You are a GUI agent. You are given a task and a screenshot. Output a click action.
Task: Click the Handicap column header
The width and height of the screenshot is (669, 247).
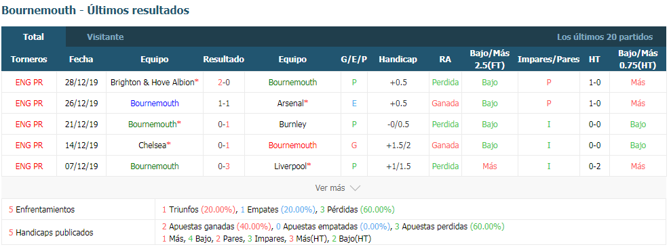click(x=398, y=59)
